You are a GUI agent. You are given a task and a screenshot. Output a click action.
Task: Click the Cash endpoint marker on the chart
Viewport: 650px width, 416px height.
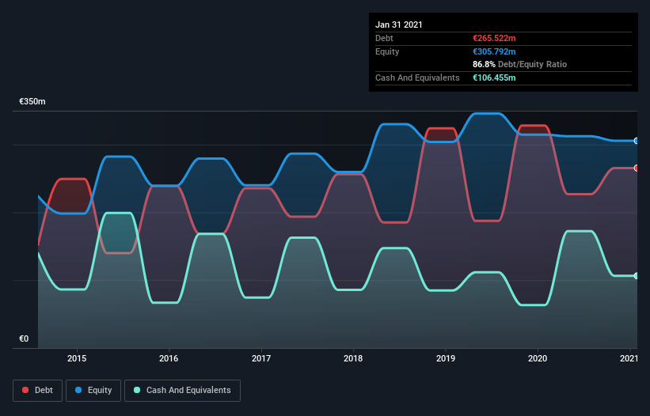[x=637, y=276]
